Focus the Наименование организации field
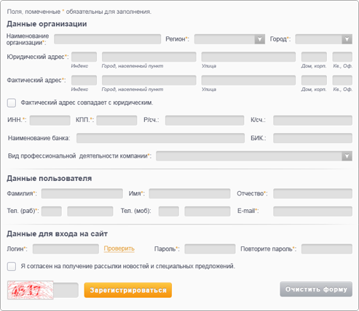 (x=107, y=39)
